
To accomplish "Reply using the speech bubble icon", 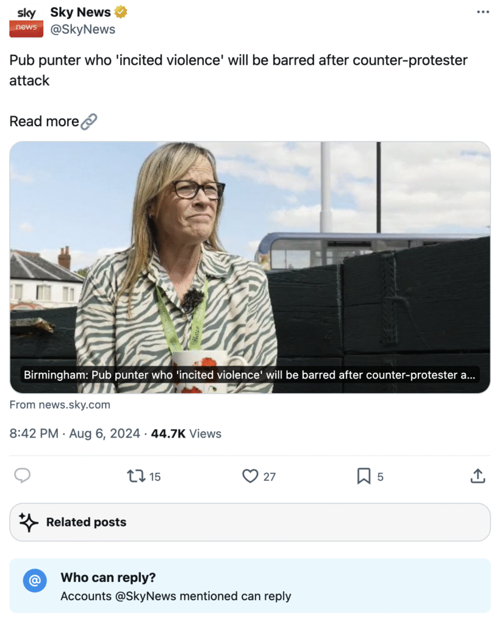I will click(x=23, y=476).
